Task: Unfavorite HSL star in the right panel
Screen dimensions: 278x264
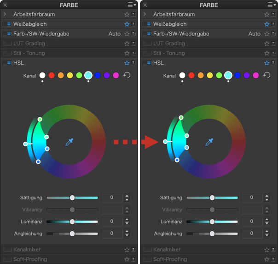Action: point(266,63)
